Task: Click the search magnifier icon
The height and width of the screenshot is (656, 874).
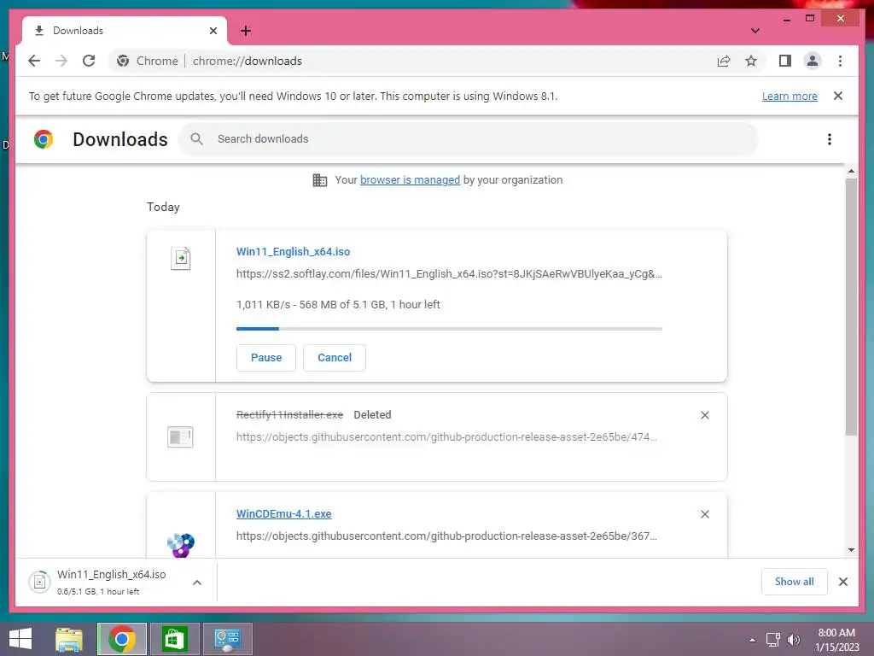Action: (x=196, y=139)
